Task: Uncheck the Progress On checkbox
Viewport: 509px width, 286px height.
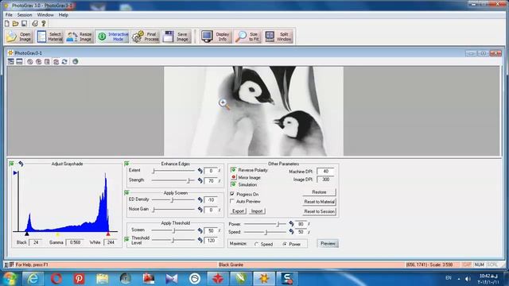Action: pyautogui.click(x=232, y=194)
